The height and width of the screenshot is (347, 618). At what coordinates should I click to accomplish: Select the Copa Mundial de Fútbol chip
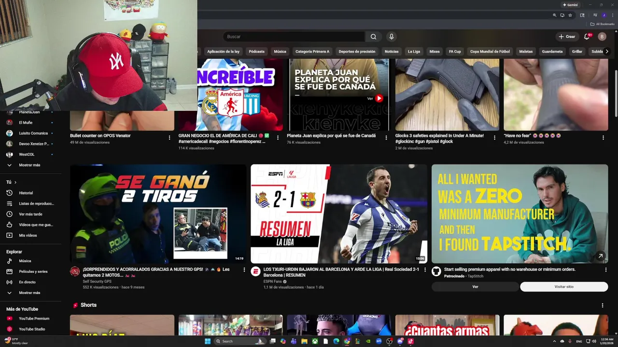[x=490, y=52]
